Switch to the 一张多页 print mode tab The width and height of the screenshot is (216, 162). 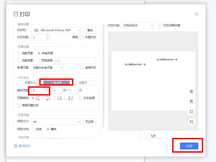pyautogui.click(x=57, y=83)
